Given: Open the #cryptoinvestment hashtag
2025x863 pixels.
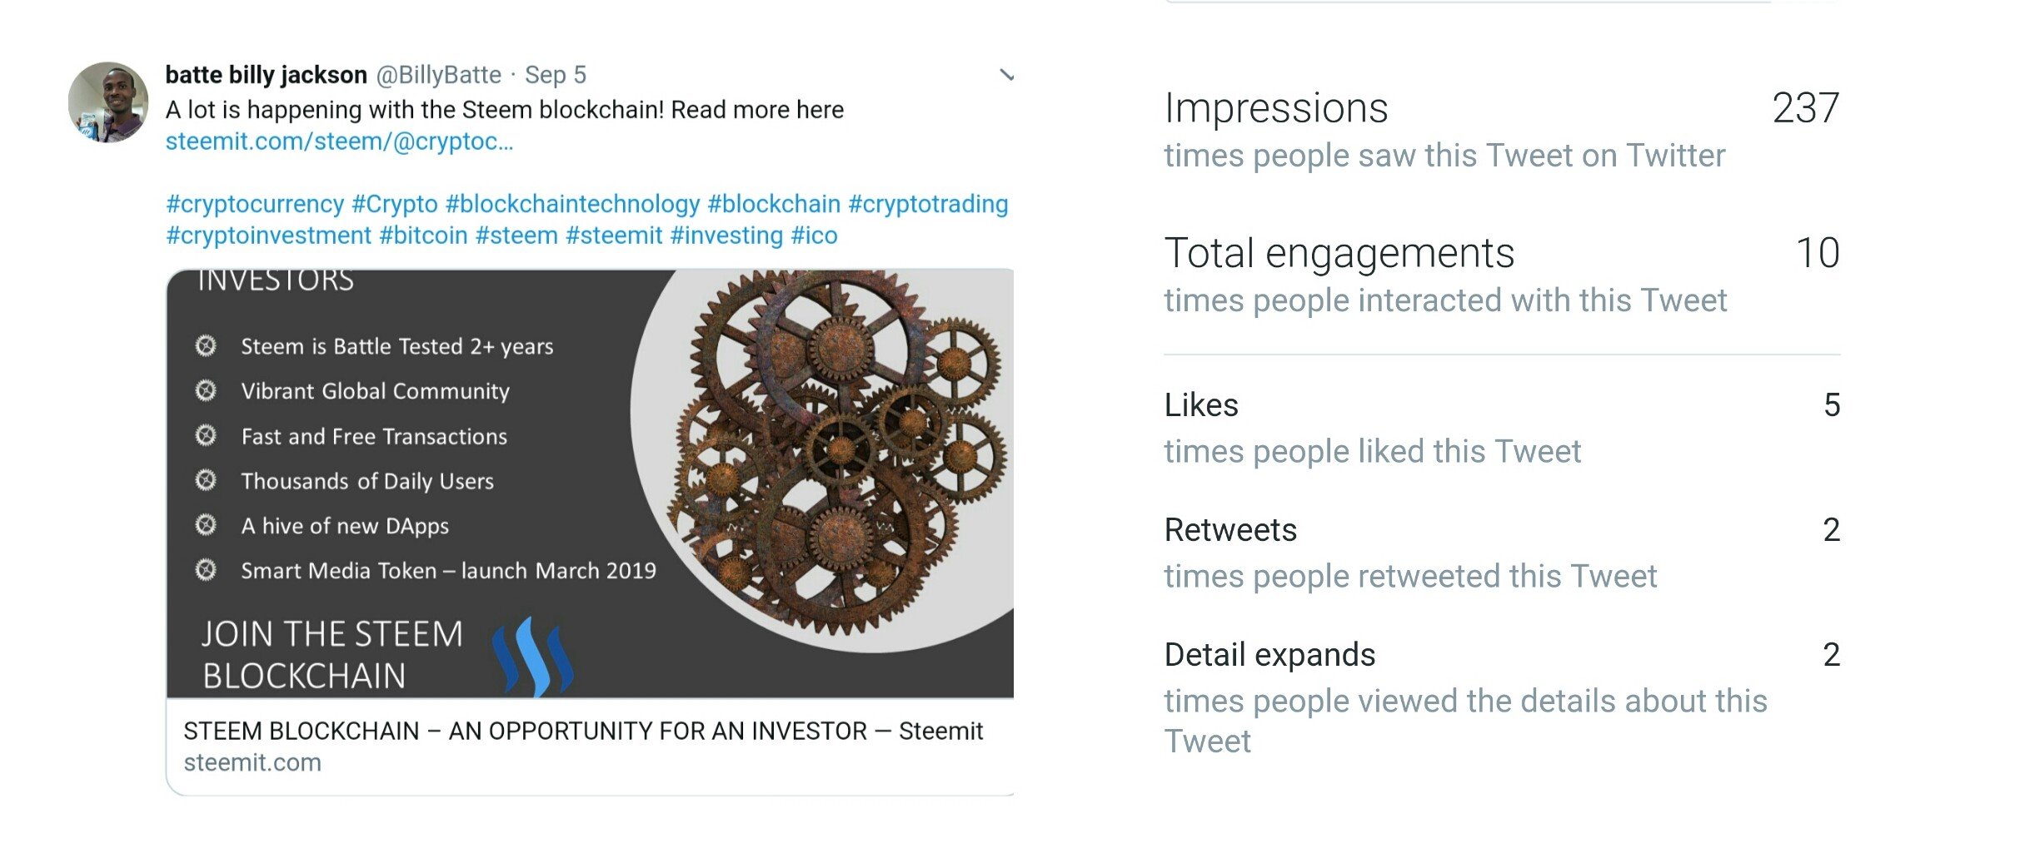Looking at the screenshot, I should 268,236.
